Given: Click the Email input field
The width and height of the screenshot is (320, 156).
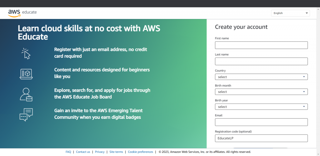Looking at the screenshot, I should pyautogui.click(x=261, y=122).
